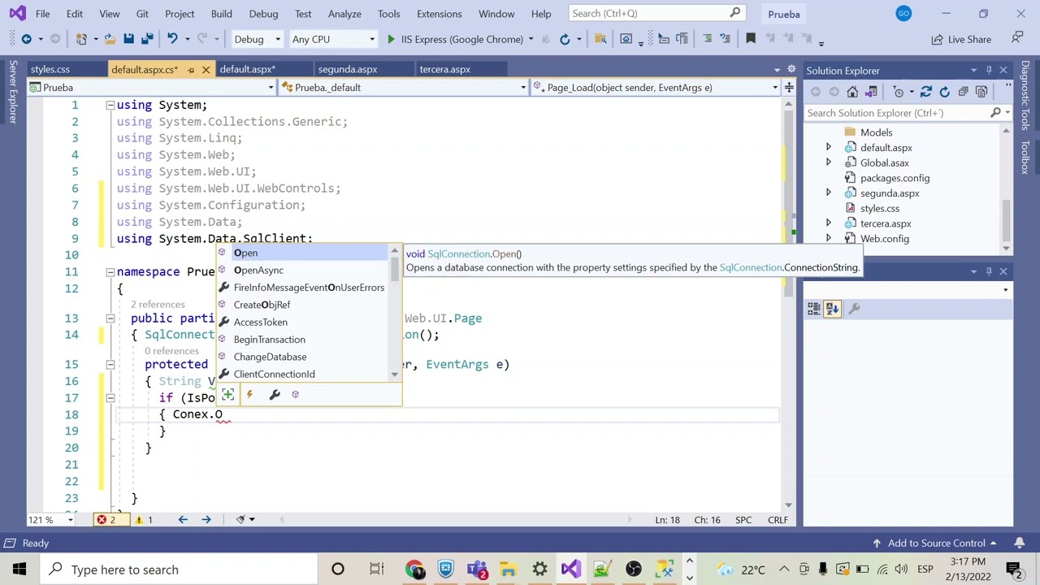Screen dimensions: 1040x585
Task: Toggle pin on default.aspx.cs tab
Action: tap(191, 70)
